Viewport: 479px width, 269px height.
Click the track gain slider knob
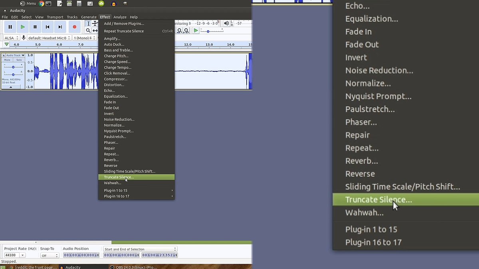click(x=13, y=67)
